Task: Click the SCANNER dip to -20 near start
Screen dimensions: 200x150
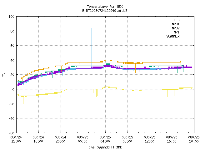Action: point(23,103)
